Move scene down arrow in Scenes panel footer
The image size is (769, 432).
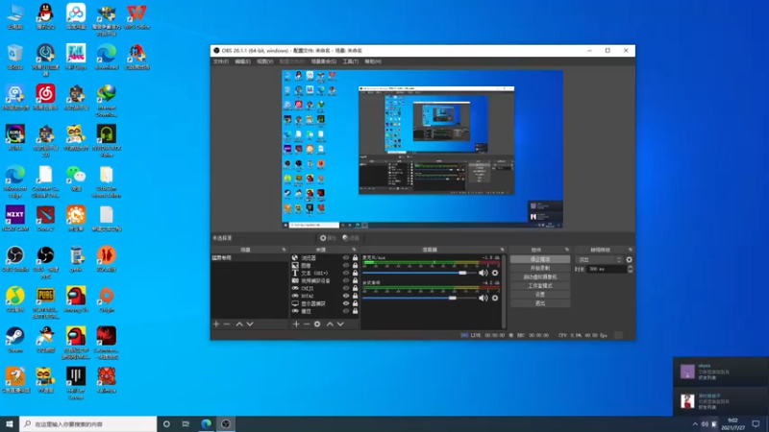coord(250,324)
